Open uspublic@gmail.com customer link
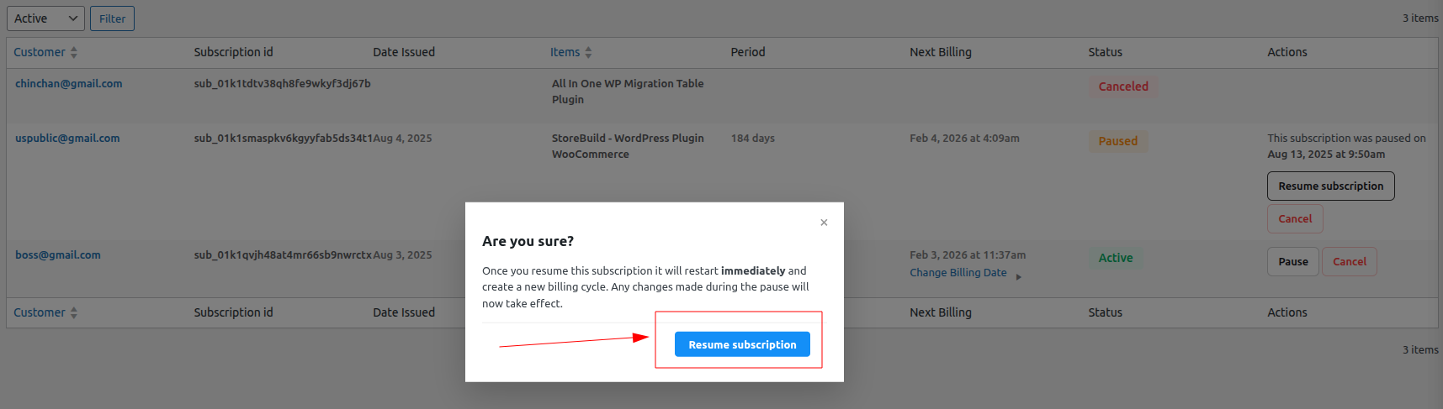 (x=67, y=139)
